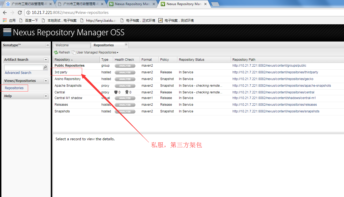Image resolution: width=344 pixels, height=197 pixels.
Task: Click the artifact search magnifier icon
Action: tap(45, 67)
